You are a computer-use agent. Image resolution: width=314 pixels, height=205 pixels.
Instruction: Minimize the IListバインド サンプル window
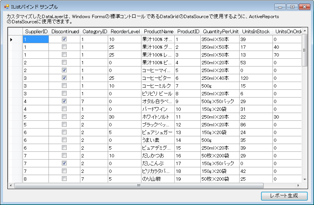click(280, 7)
